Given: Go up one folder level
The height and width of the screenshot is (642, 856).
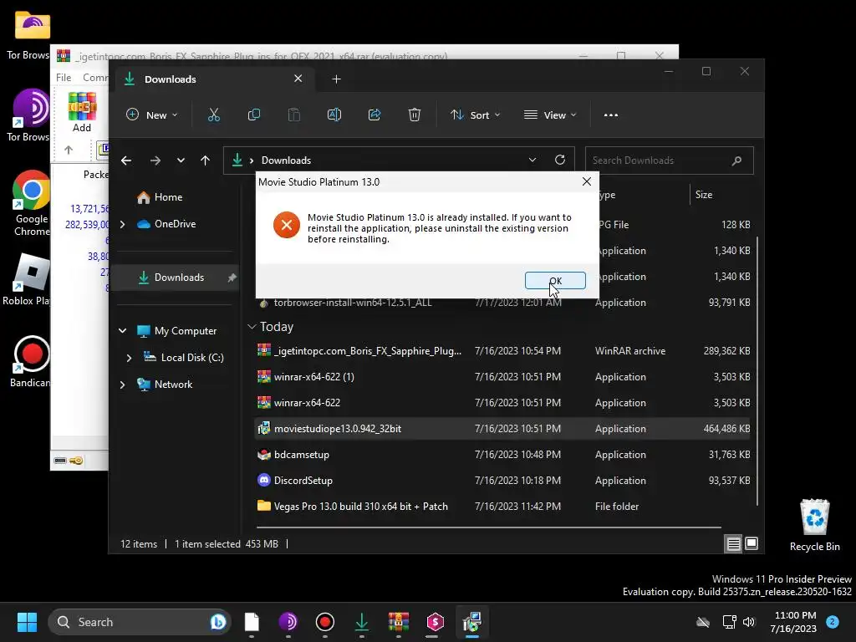Looking at the screenshot, I should [206, 160].
